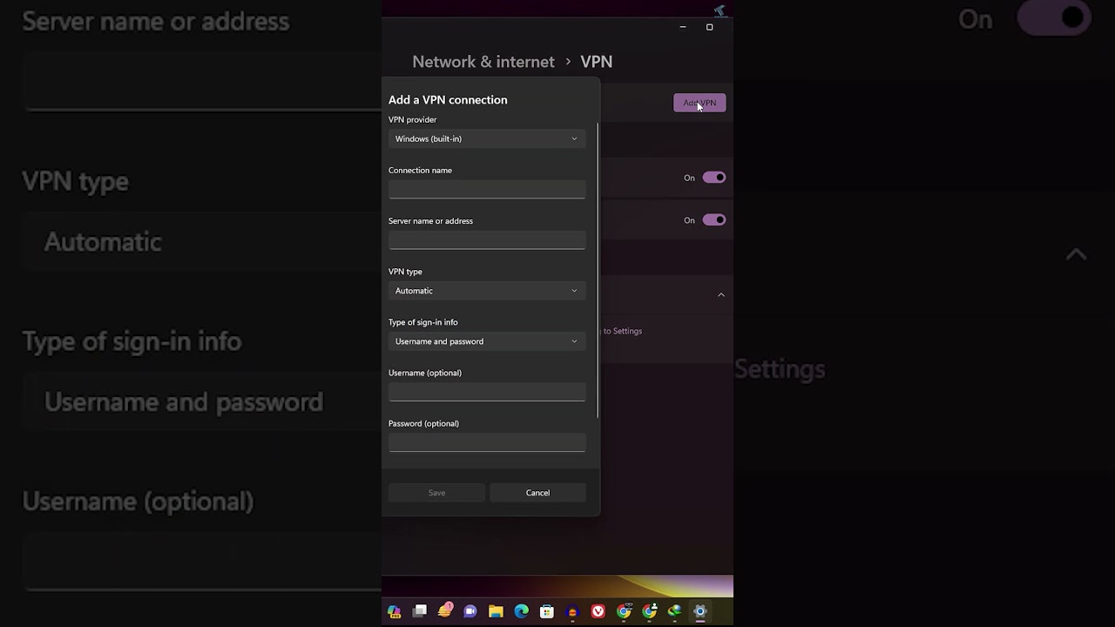
Task: Click the Save button in the dialog
Action: [x=436, y=493]
